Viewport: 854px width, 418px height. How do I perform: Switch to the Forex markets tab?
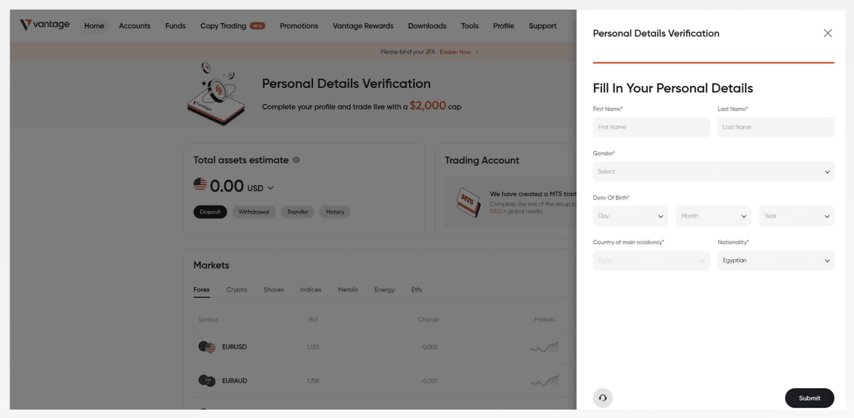[x=201, y=289]
